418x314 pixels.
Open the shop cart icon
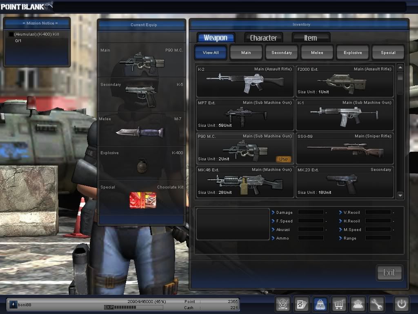click(339, 304)
